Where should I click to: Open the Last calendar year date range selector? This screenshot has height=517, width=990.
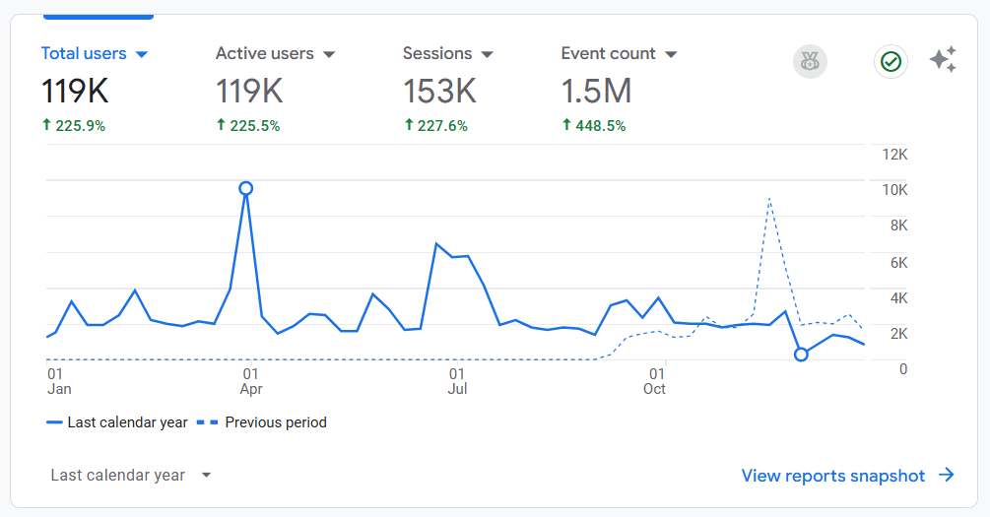coord(131,476)
